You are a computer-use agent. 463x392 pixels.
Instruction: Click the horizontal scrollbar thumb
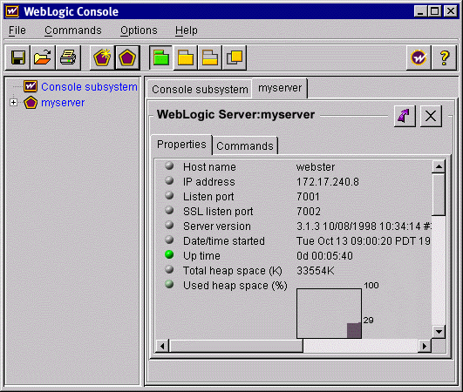click(236, 346)
